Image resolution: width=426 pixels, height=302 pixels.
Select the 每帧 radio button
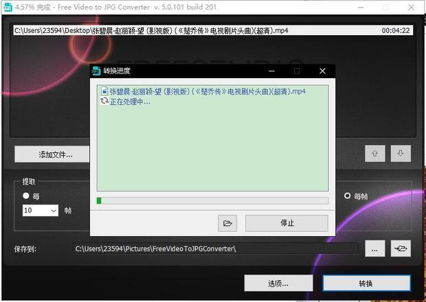347,196
